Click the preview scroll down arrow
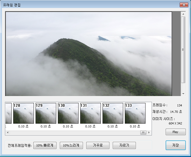 click(183, 94)
